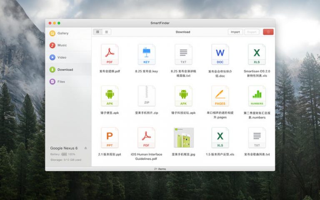Image resolution: width=320 pixels, height=200 pixels.
Task: Select Smartisan OS 2.0 xls file
Action: pos(257,55)
